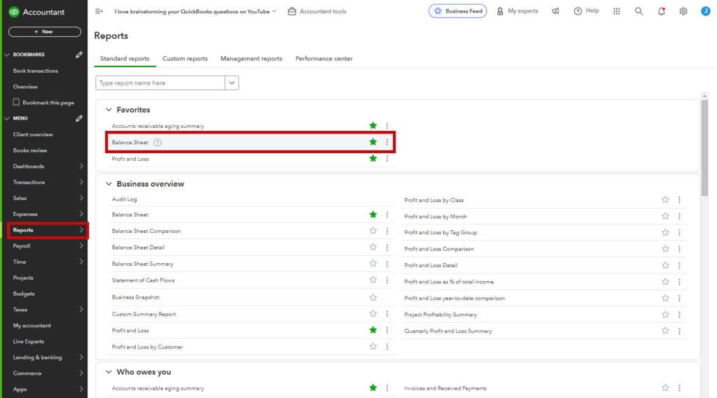The height and width of the screenshot is (398, 717).
Task: Edit menu with the pencil icon
Action: (x=79, y=118)
